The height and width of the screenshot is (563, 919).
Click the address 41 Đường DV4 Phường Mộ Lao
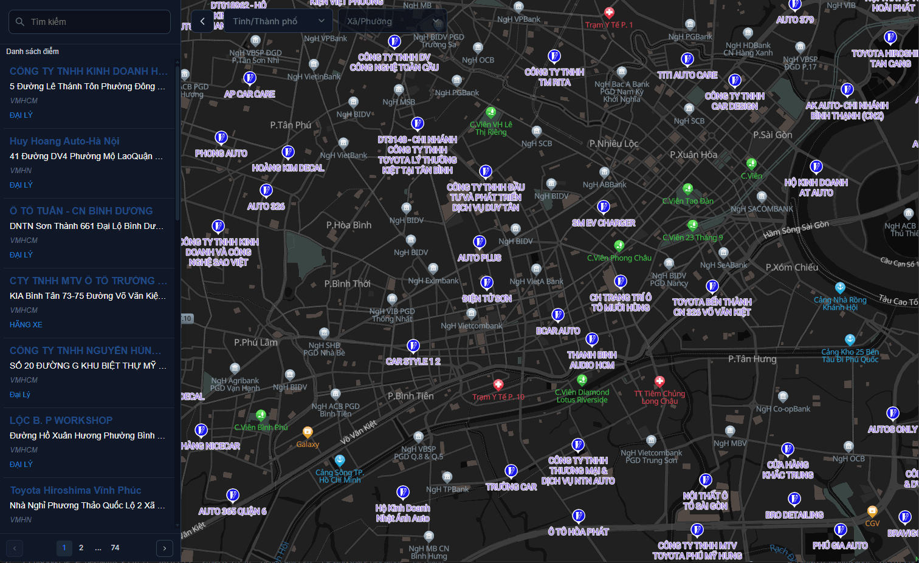[x=87, y=156]
